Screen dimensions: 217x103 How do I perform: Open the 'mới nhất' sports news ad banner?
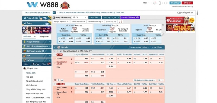[x=180, y=20]
